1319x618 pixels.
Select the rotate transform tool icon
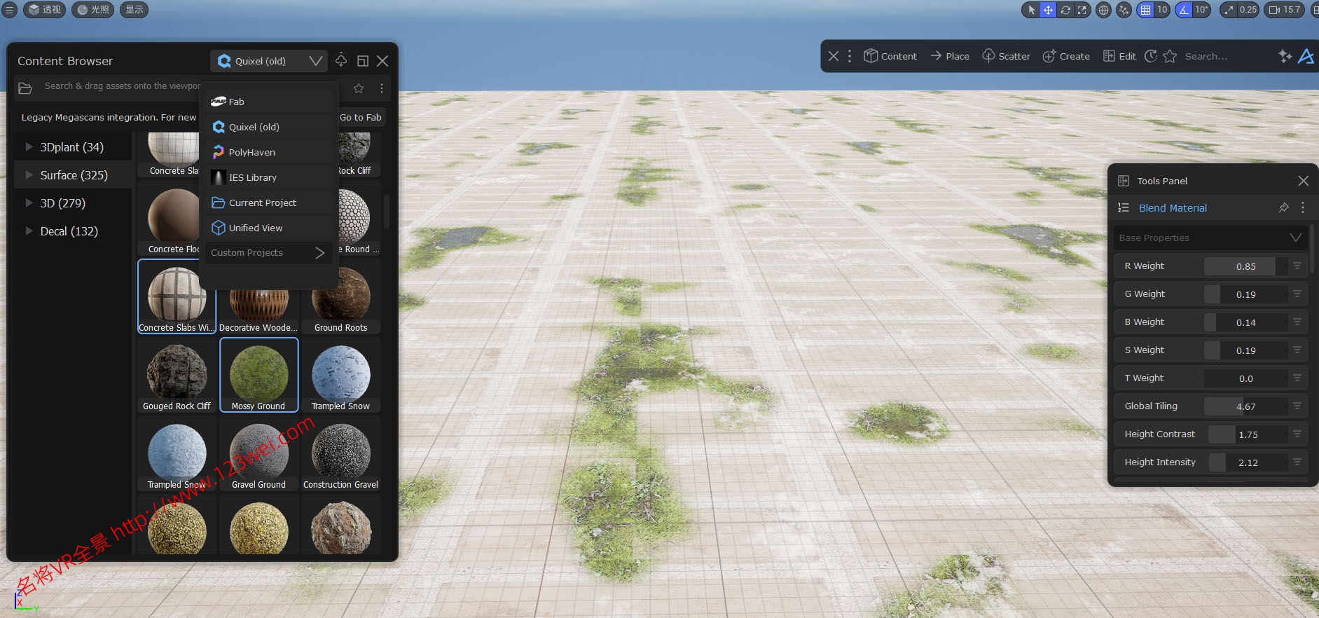(x=1065, y=10)
